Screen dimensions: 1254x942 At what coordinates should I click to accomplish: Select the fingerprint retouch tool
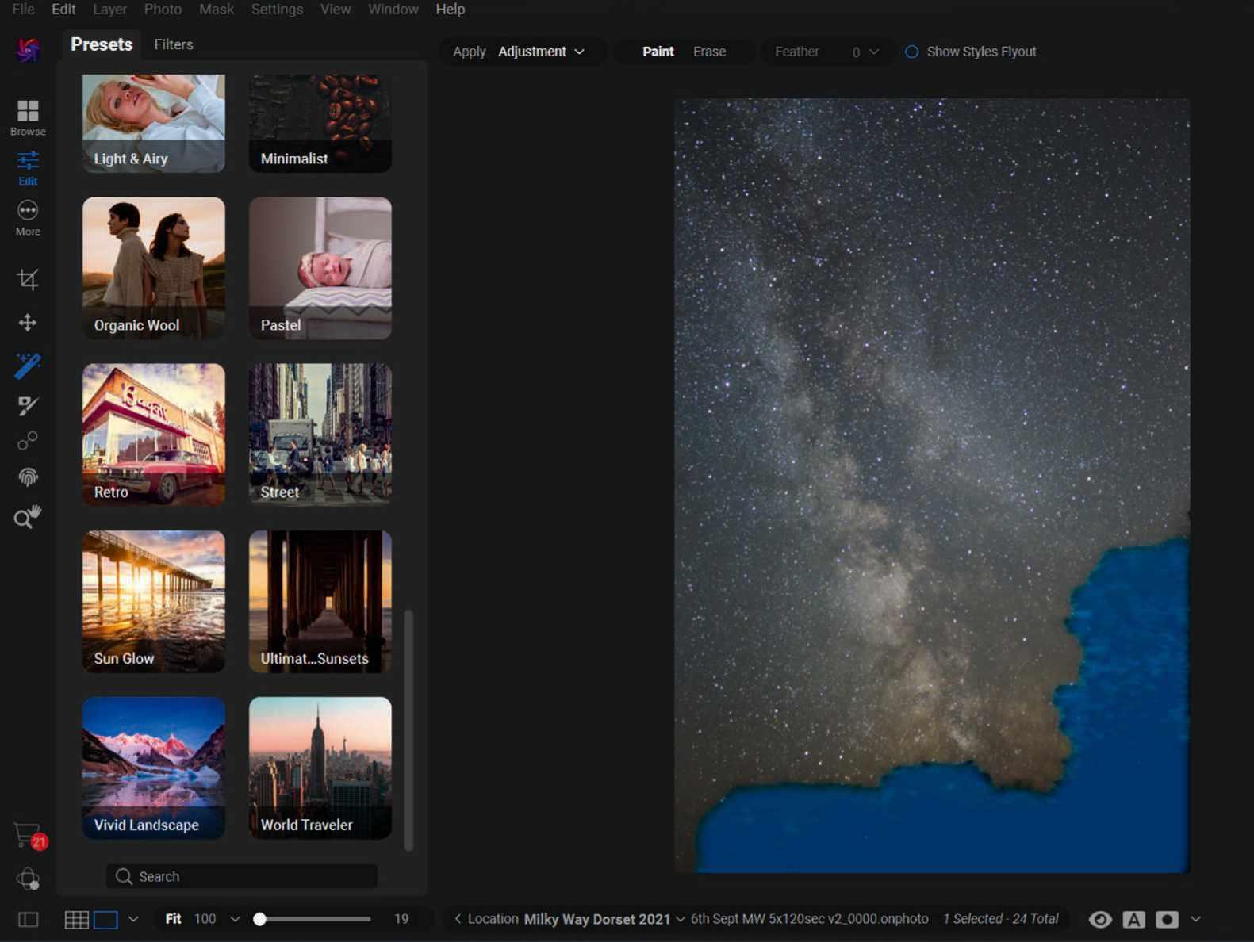28,477
